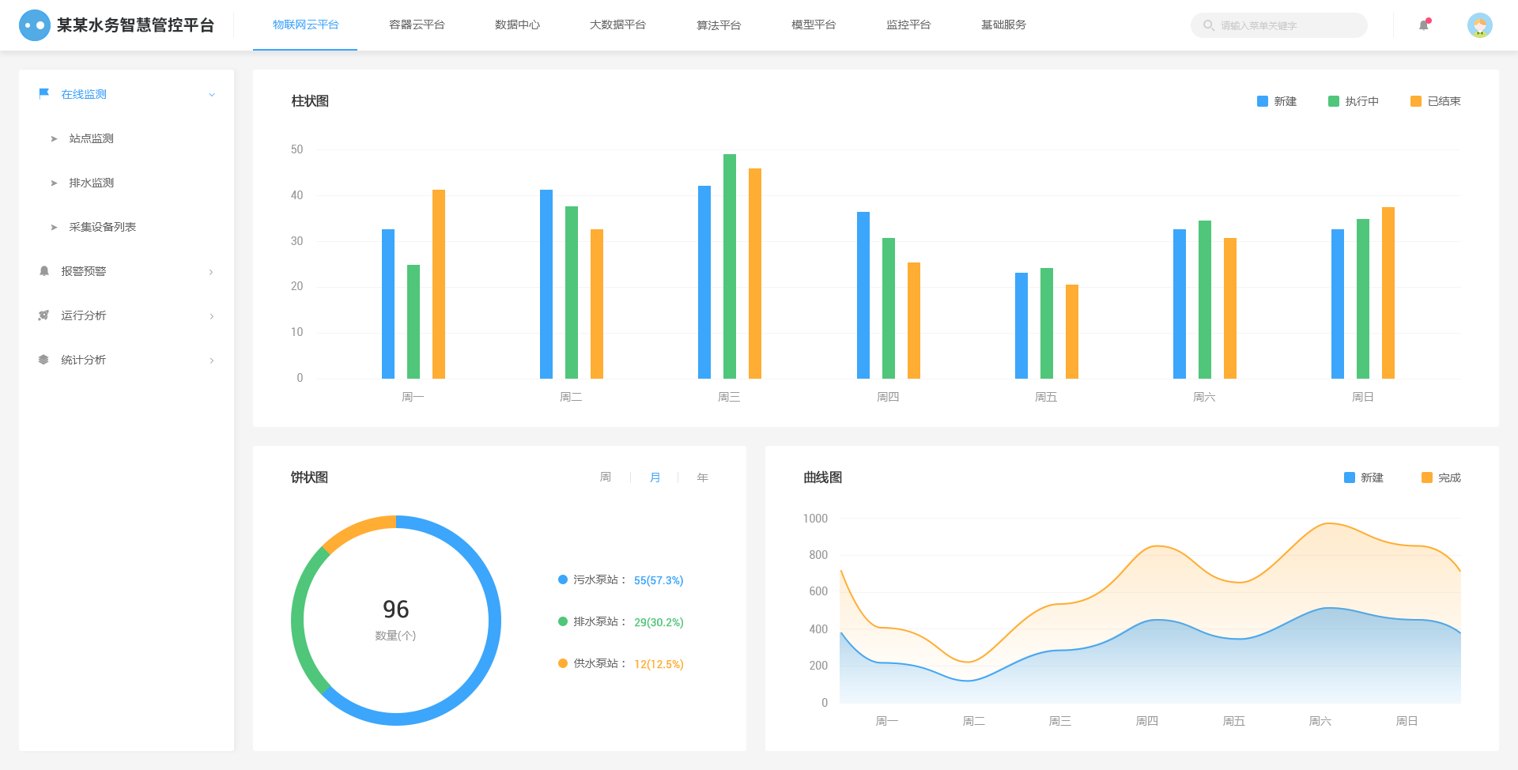Click the orange 已结束 legend swatch
Screen dimensions: 1518x770
[x=1416, y=101]
